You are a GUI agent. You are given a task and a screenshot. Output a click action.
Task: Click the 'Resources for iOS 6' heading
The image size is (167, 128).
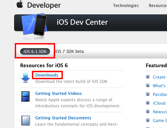(44, 66)
